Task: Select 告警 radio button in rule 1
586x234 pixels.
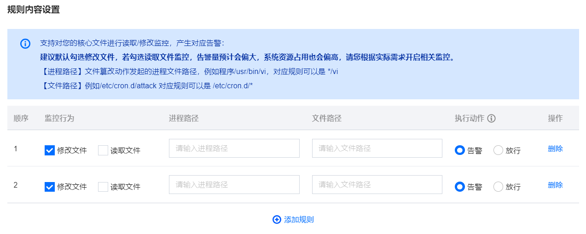Action: (459, 150)
